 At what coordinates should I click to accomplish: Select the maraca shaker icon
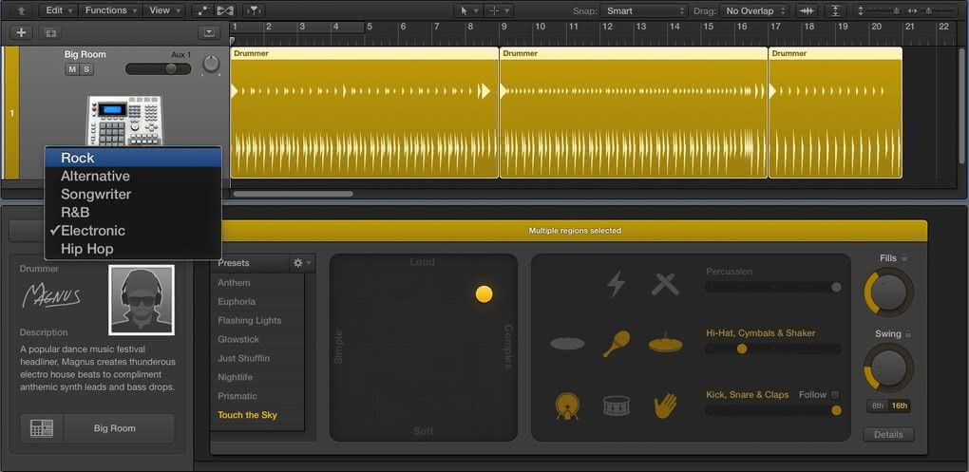click(617, 344)
